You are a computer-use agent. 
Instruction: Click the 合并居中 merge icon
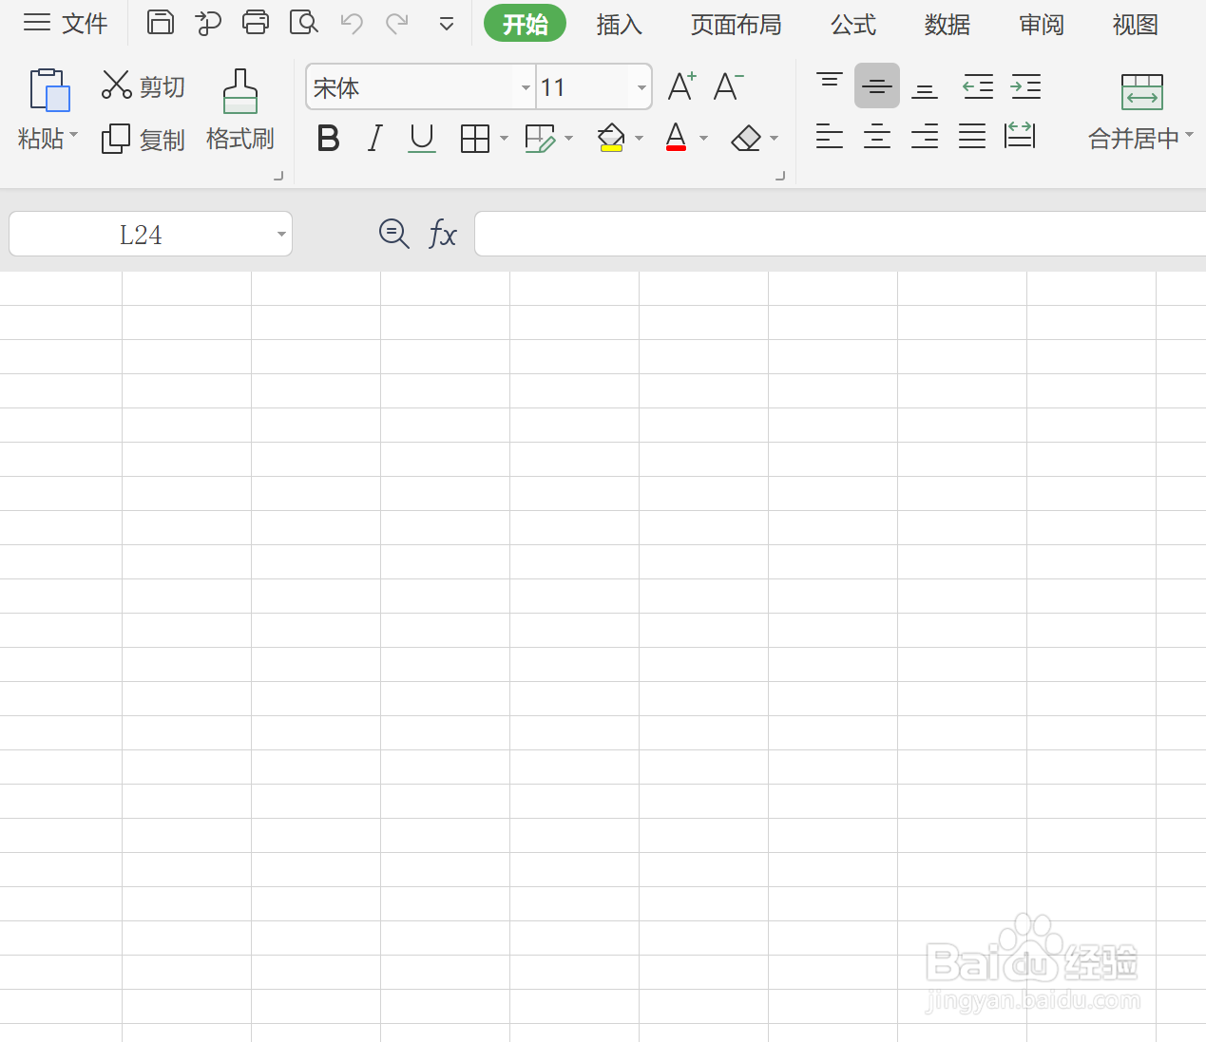[x=1141, y=92]
